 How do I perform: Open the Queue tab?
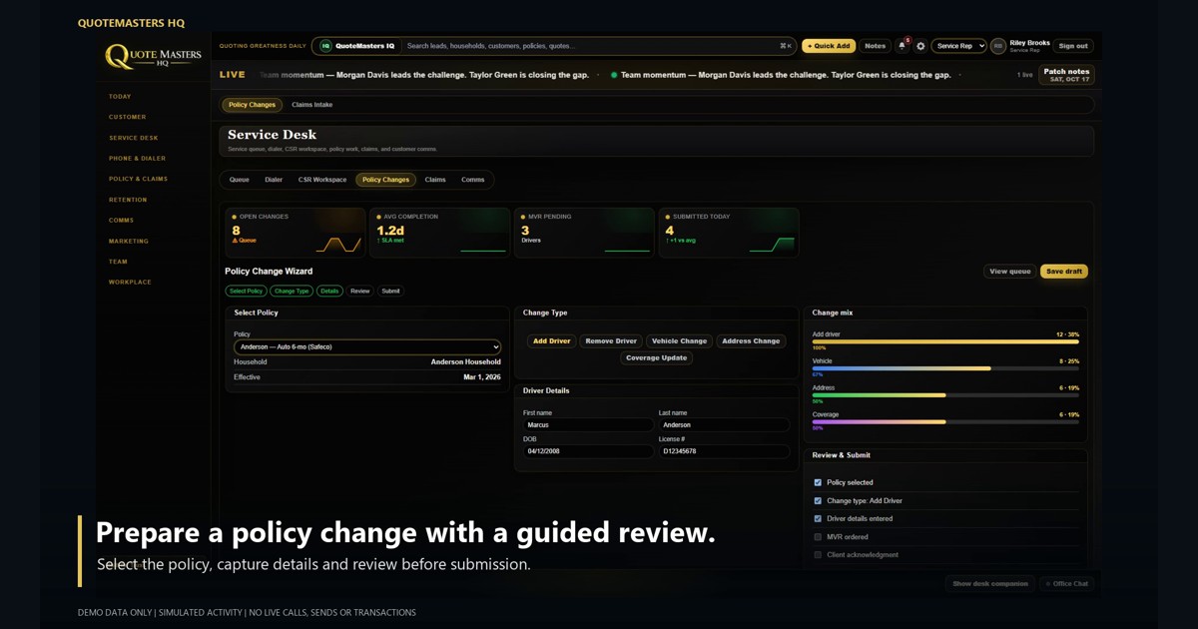click(240, 180)
